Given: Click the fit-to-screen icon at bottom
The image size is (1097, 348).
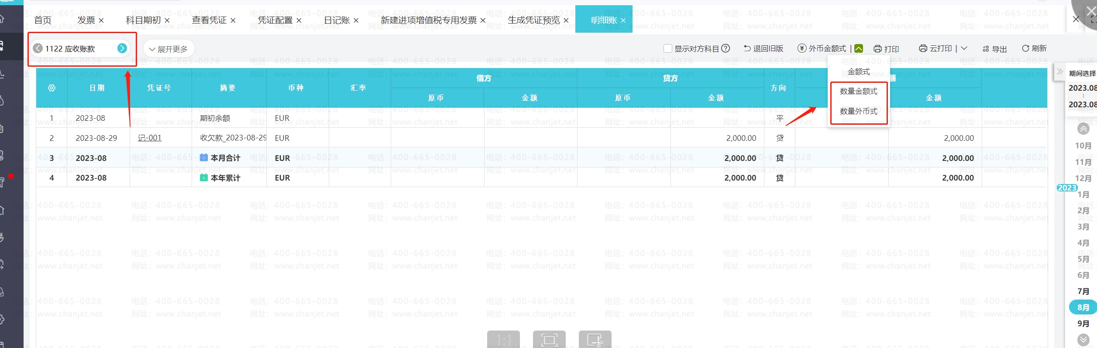Looking at the screenshot, I should click(x=549, y=340).
